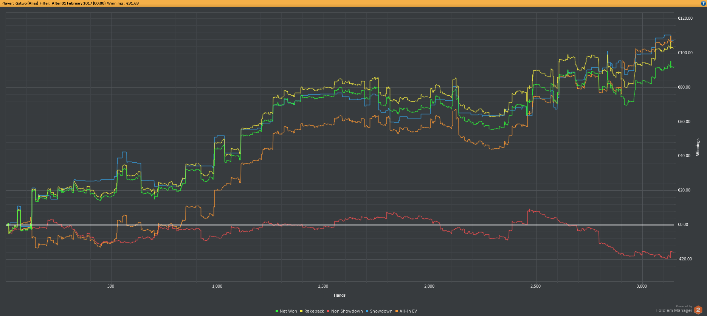Viewport: 707px width, 316px height.
Task: Click the '€80.00' y-axis label
Action: pyautogui.click(x=684, y=87)
